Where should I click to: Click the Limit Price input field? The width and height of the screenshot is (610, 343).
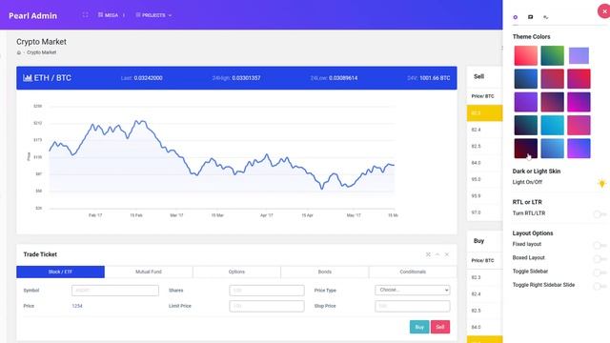point(267,306)
